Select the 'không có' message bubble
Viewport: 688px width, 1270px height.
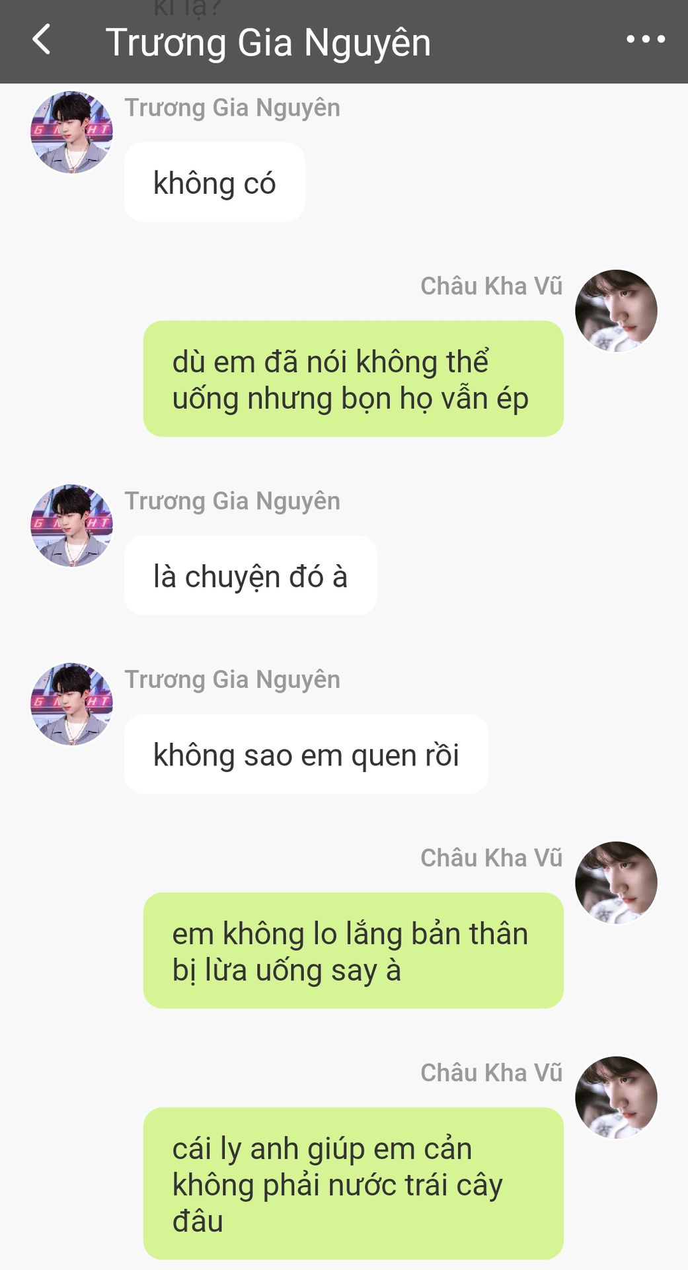click(215, 183)
